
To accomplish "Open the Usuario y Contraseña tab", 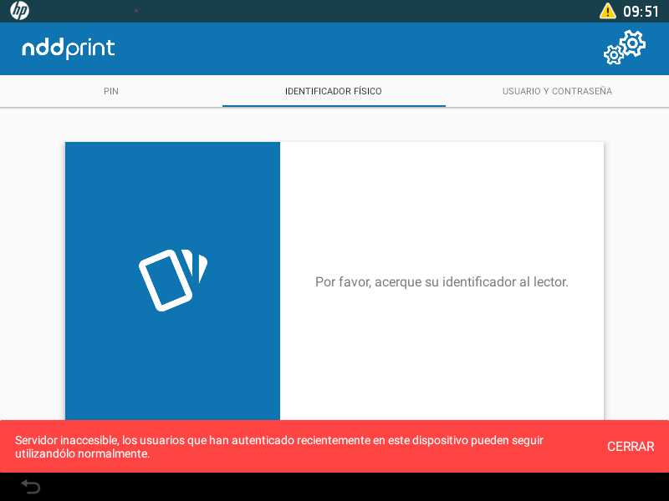I will click(x=557, y=91).
